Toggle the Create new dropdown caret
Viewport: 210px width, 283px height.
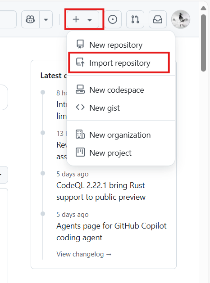(90, 20)
